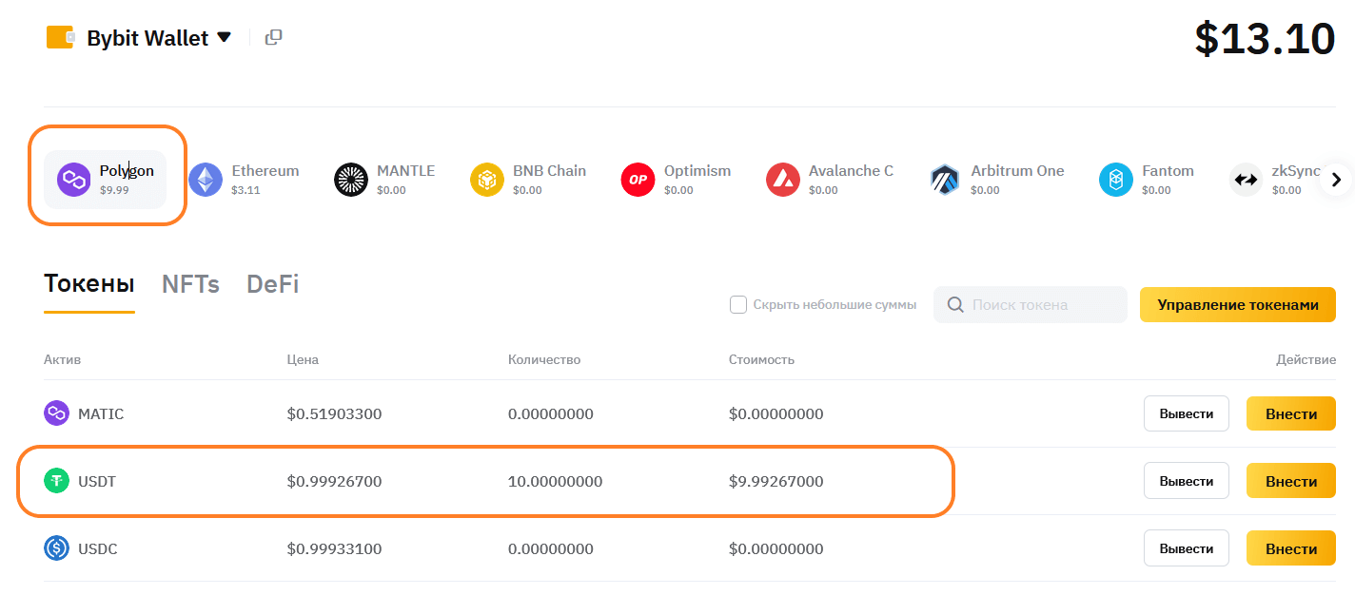Viewport: 1355px width, 595px height.
Task: Click the total balance $13.10
Action: click(1266, 39)
